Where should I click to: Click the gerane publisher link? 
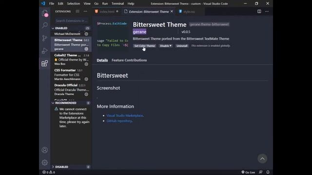click(x=139, y=32)
